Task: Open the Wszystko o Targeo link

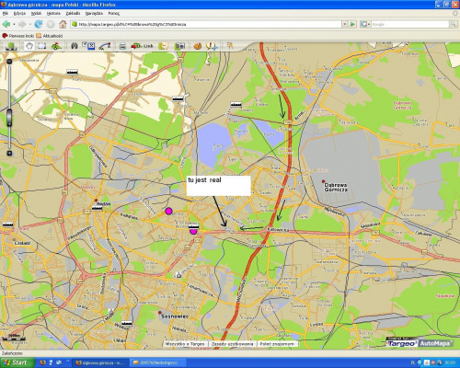Action: [x=185, y=344]
